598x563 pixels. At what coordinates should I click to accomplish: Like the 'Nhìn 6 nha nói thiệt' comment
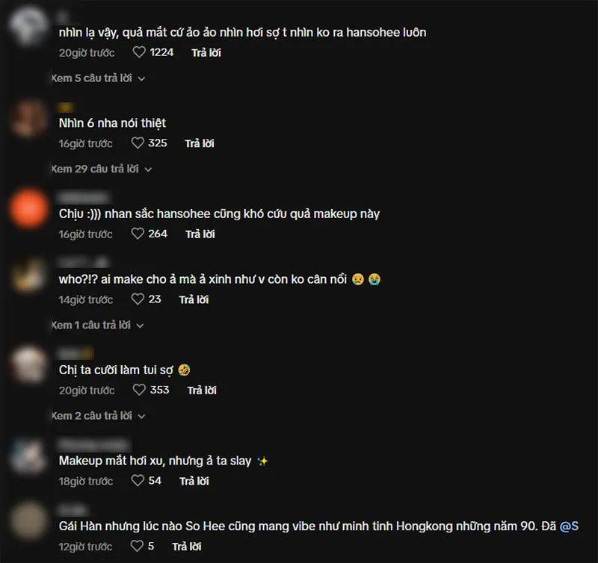pyautogui.click(x=138, y=143)
